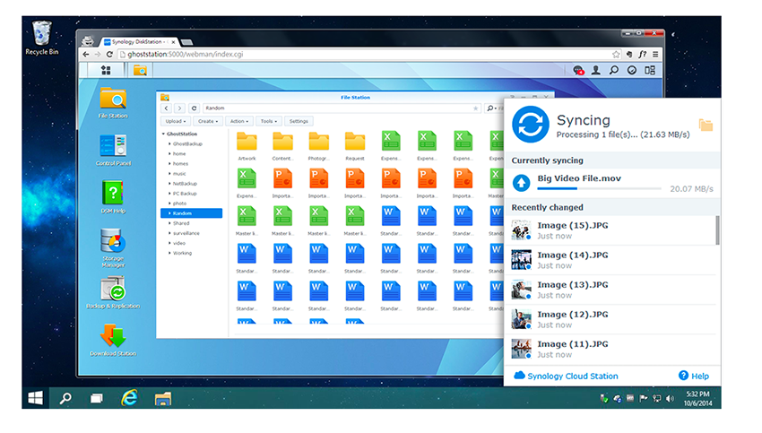Expand the homes folder tree arrow
Image resolution: width=762 pixels, height=433 pixels.
point(169,164)
